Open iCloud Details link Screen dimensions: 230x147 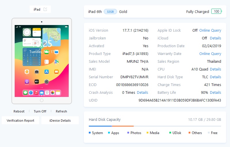point(215,38)
